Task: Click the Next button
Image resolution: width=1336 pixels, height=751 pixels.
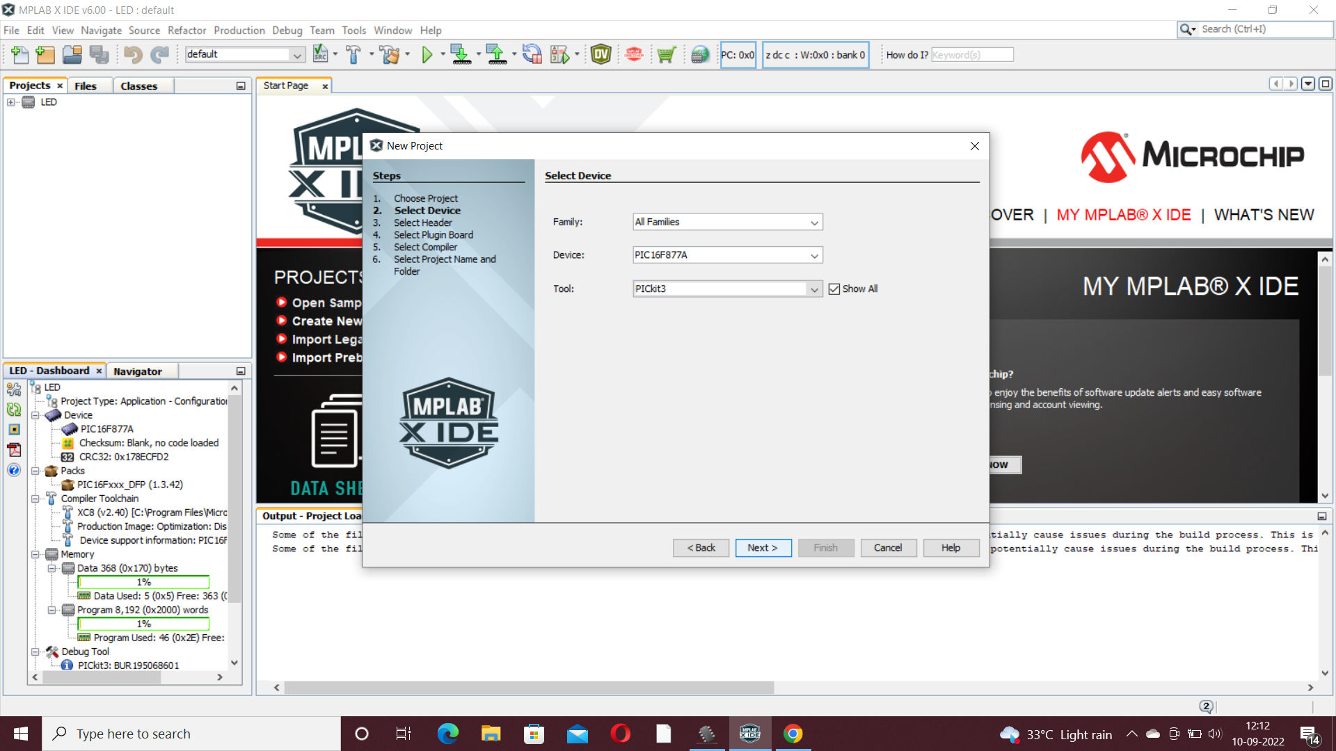Action: click(x=762, y=548)
